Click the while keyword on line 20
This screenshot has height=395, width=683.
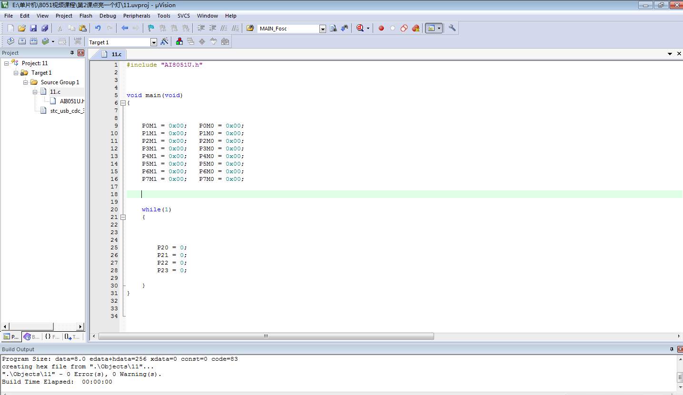pos(151,209)
